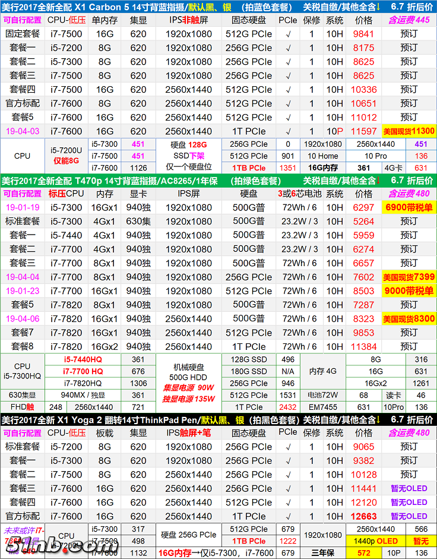The image size is (437, 559).
Task: Click 预订 in the 固定套餐 row
Action: tap(408, 33)
